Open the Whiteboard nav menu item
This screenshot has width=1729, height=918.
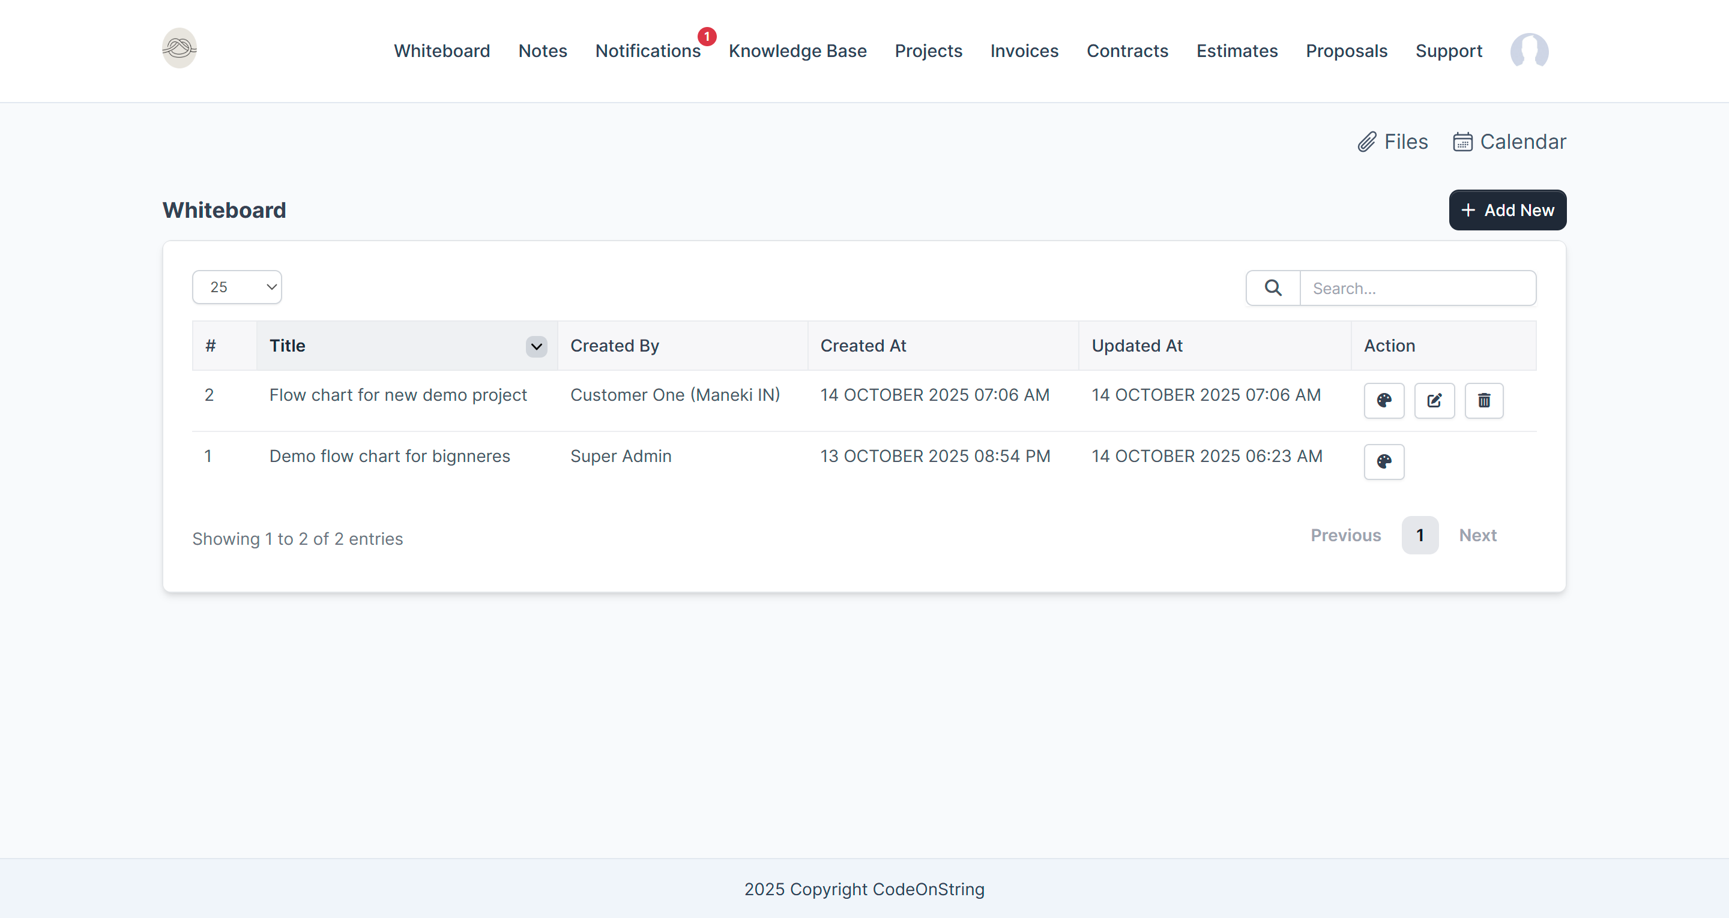tap(442, 51)
